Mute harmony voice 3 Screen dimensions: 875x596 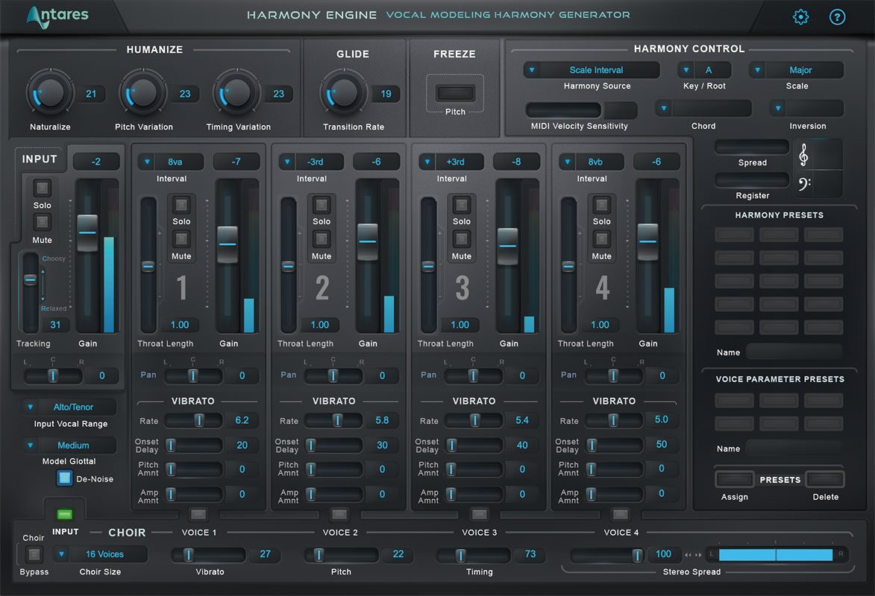pyautogui.click(x=462, y=239)
